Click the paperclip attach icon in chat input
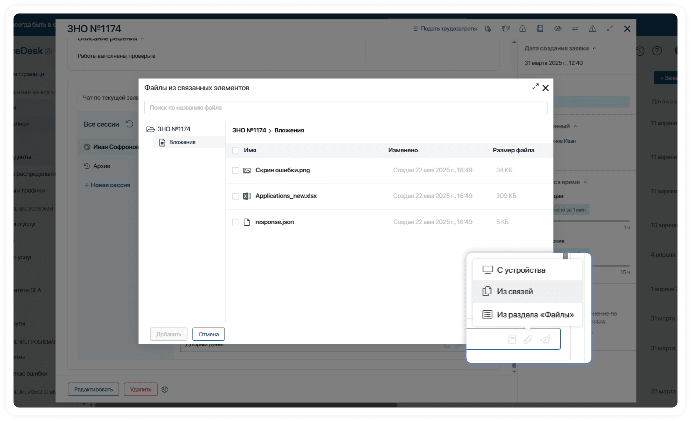The height and width of the screenshot is (421, 691). [528, 339]
